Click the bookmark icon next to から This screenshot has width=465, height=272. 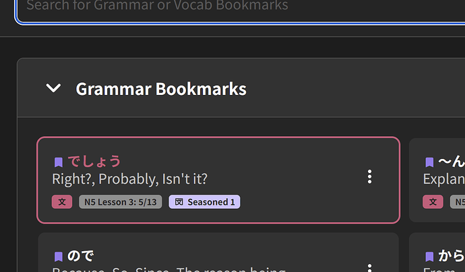429,256
